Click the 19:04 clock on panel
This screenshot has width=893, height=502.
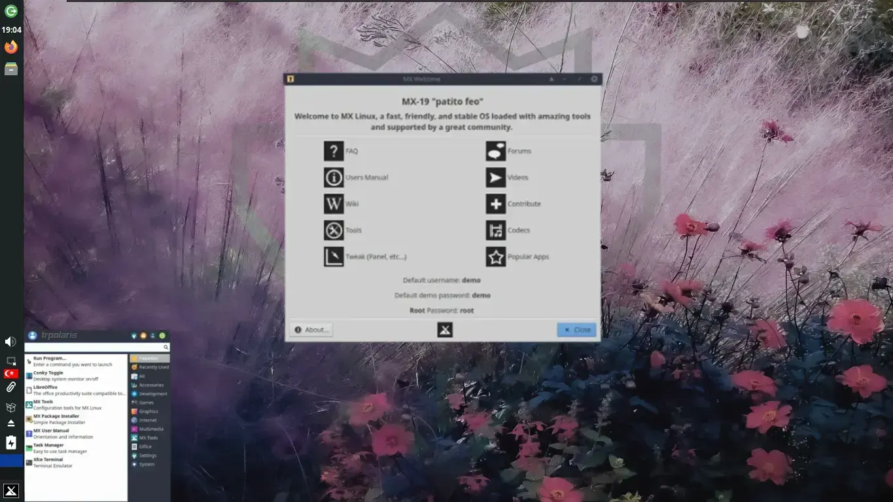pyautogui.click(x=11, y=30)
